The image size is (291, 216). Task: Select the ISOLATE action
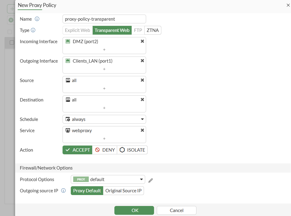(132, 150)
